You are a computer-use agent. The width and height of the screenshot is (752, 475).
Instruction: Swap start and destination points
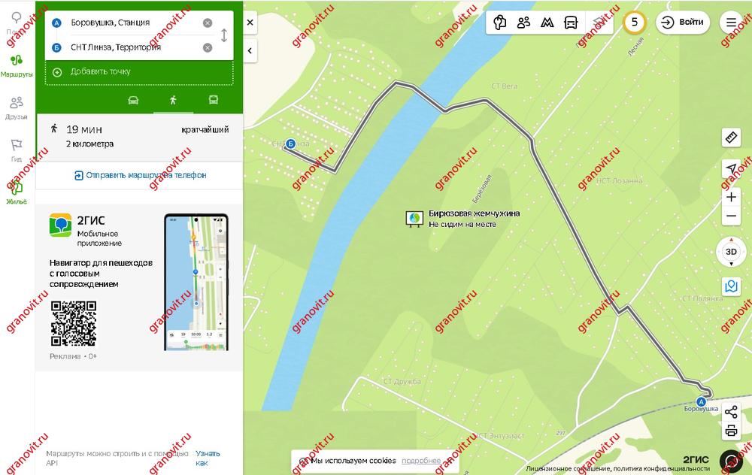(223, 35)
